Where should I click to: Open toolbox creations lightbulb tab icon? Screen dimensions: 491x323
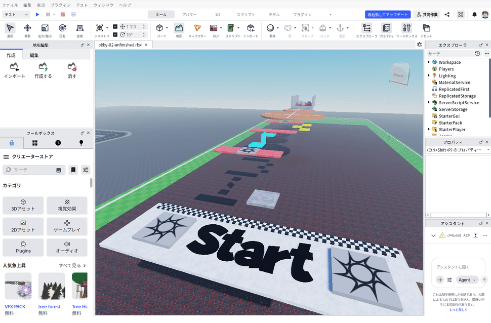click(x=81, y=143)
